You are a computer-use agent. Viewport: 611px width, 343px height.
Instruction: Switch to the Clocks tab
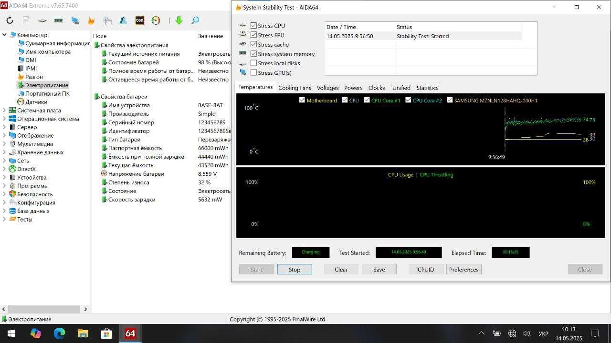click(377, 88)
